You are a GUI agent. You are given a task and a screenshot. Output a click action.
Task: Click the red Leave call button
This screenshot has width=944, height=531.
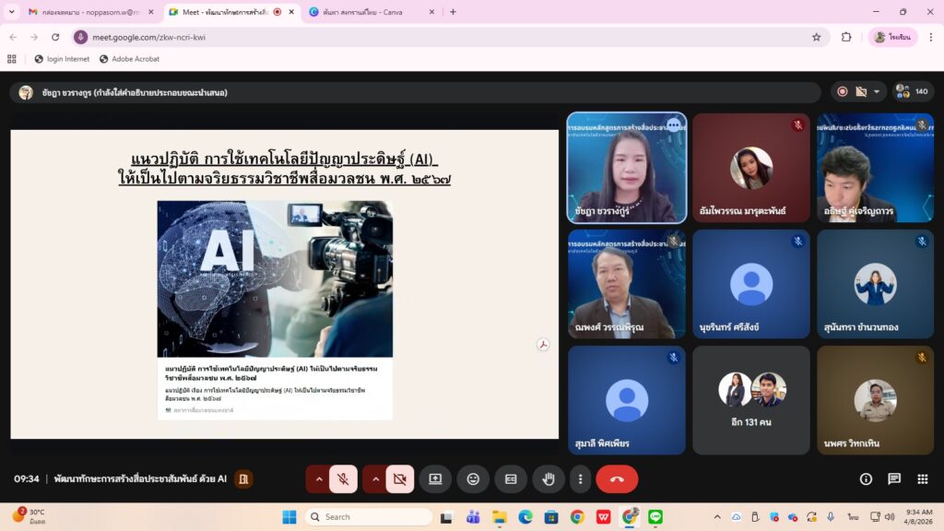point(617,479)
